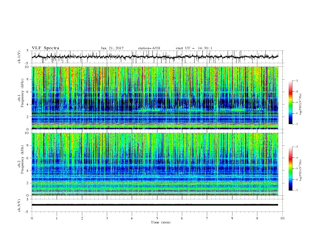Click the "8" kHz tick of ch.2 spectrogram
Viewport: 318px width, 245px height.
point(29,146)
